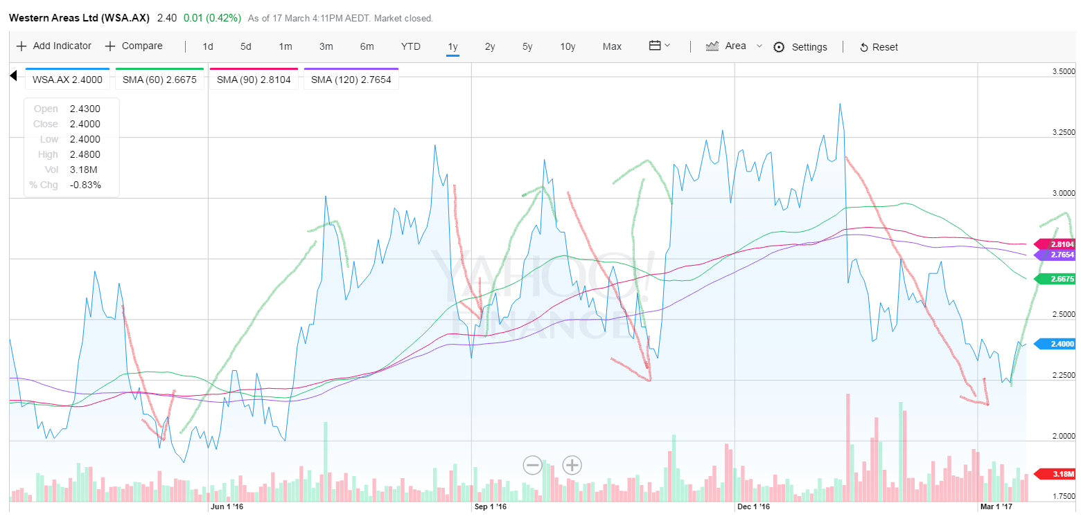
Task: Select the 10y time range
Action: coord(568,47)
